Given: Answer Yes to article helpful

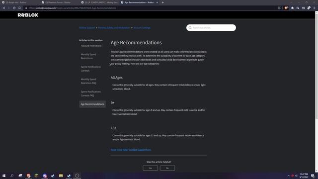Looking at the screenshot, I should [x=150, y=168].
